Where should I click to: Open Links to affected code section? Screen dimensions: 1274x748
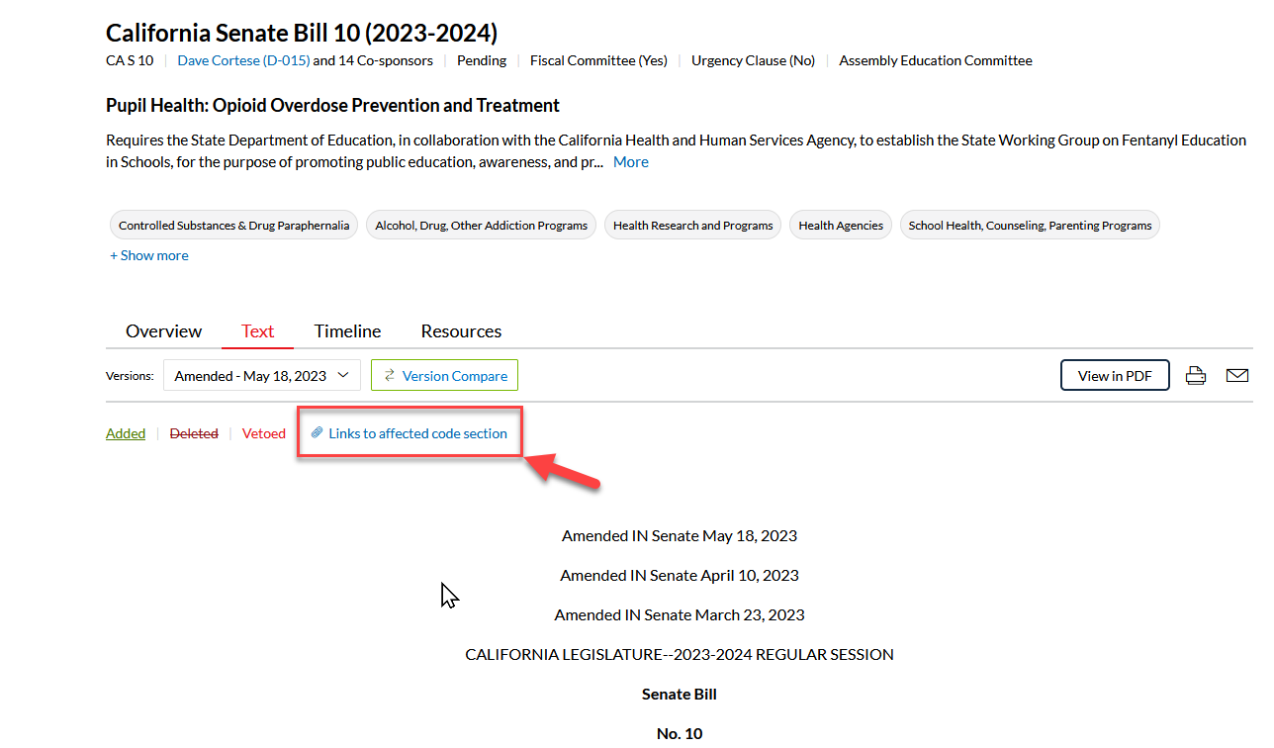click(x=417, y=433)
